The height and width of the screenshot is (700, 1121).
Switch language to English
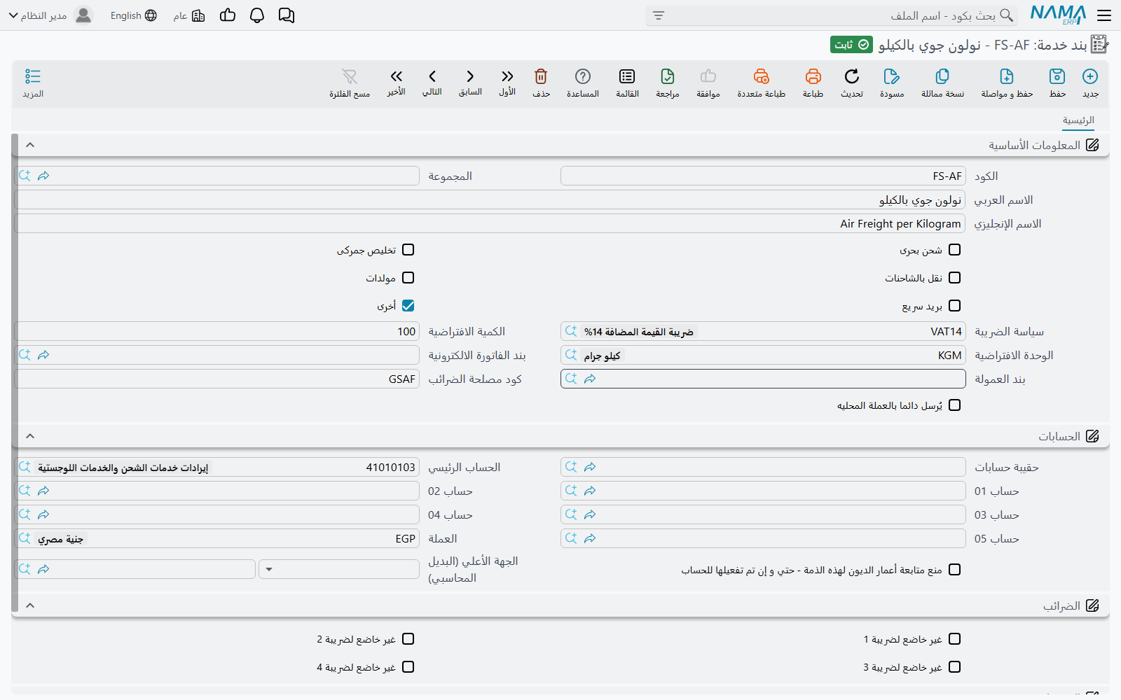coord(133,15)
